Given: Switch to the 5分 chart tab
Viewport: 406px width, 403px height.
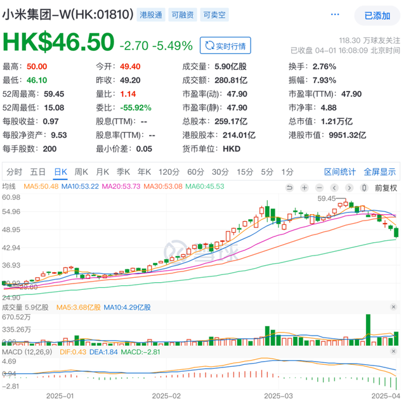Looking at the screenshot, I should coord(267,172).
